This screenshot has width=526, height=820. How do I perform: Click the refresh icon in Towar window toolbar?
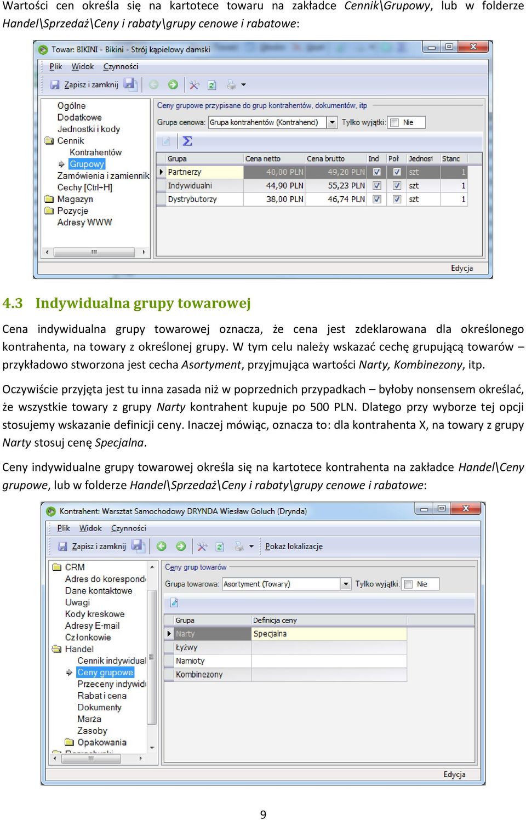pyautogui.click(x=211, y=85)
